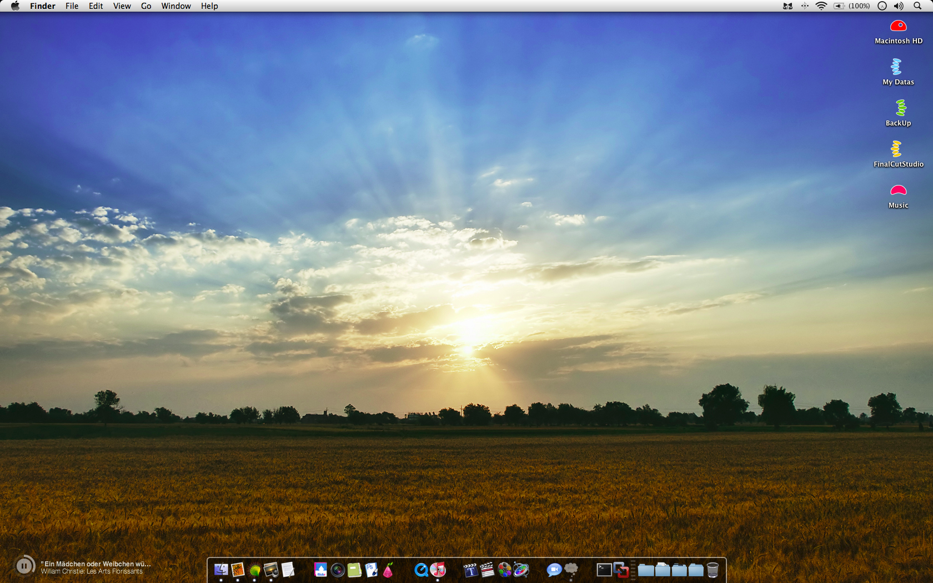This screenshot has width=933, height=583.
Task: Launch Aperture camera lens icon in Dock
Action: pyautogui.click(x=338, y=570)
